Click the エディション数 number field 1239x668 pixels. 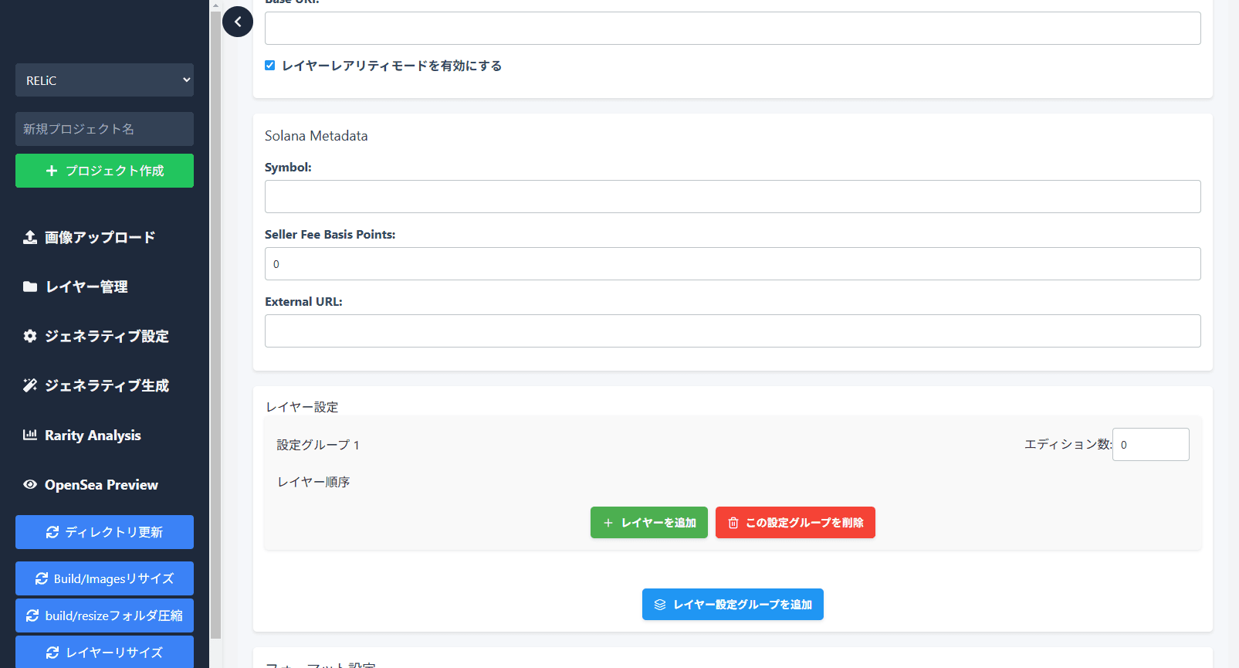tap(1150, 445)
